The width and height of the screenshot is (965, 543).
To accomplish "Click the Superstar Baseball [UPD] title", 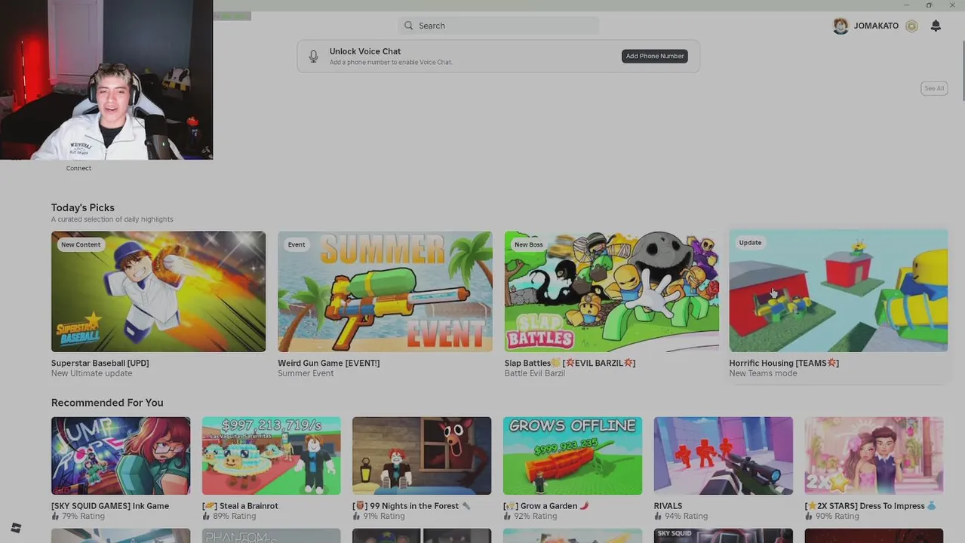I will click(100, 363).
